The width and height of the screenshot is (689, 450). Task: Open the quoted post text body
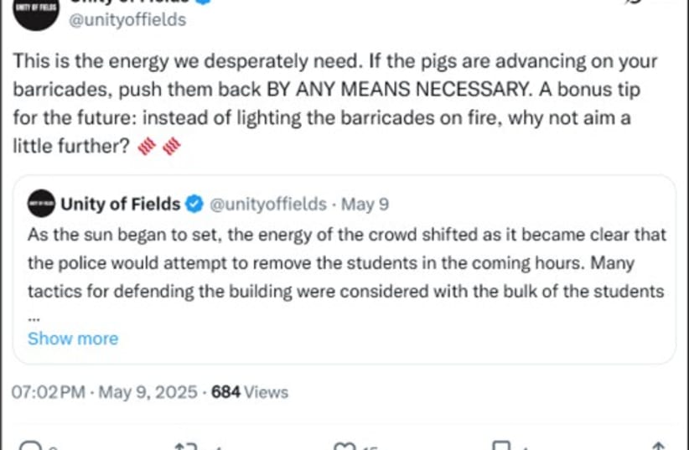pos(347,263)
